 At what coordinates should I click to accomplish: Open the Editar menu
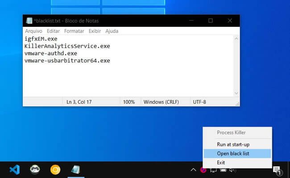53,31
